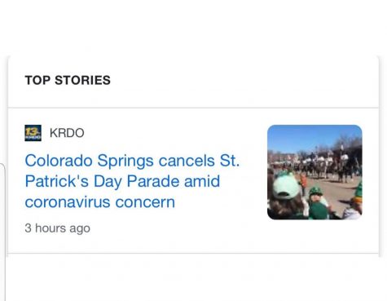This screenshot has height=301, width=387.
Task: Click "Patrick's Day Parade amid" headline line
Action: 122,181
